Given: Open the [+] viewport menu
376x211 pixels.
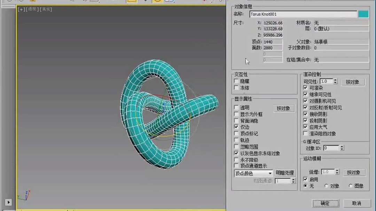Looking at the screenshot, I should coord(21,9).
